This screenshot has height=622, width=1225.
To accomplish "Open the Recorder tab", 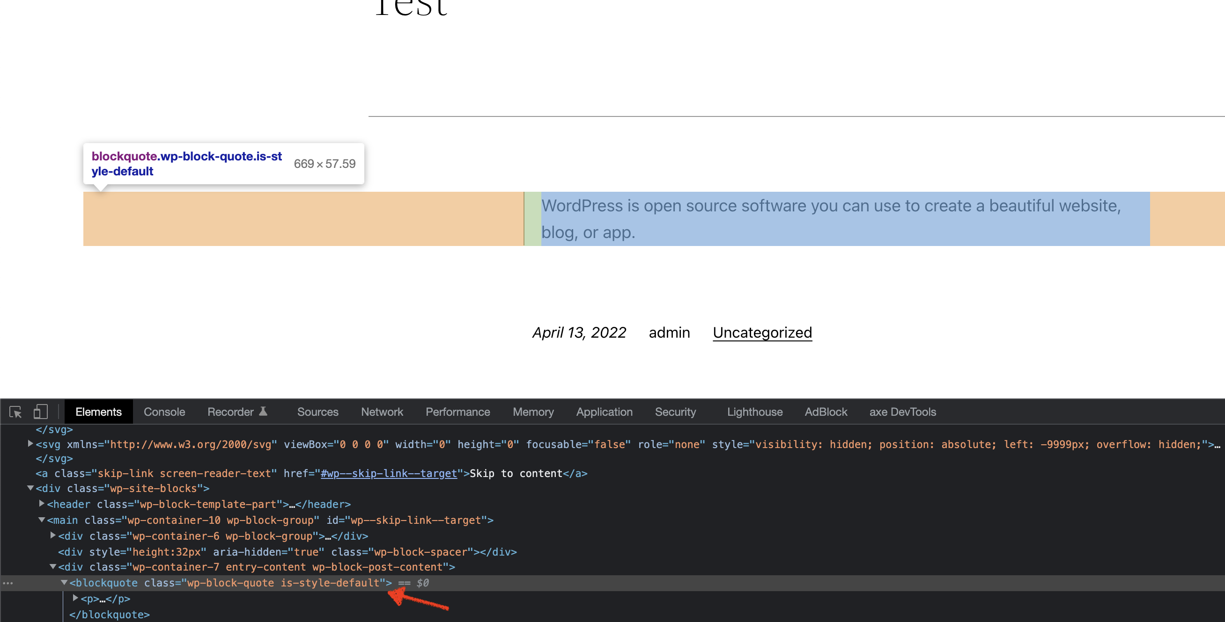I will 231,412.
